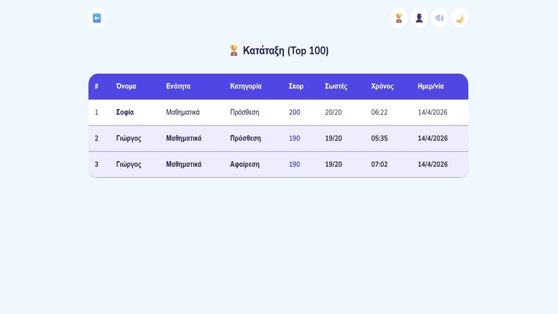Image resolution: width=558 pixels, height=314 pixels.
Task: Open the leaderboard trophy icon
Action: click(x=399, y=18)
